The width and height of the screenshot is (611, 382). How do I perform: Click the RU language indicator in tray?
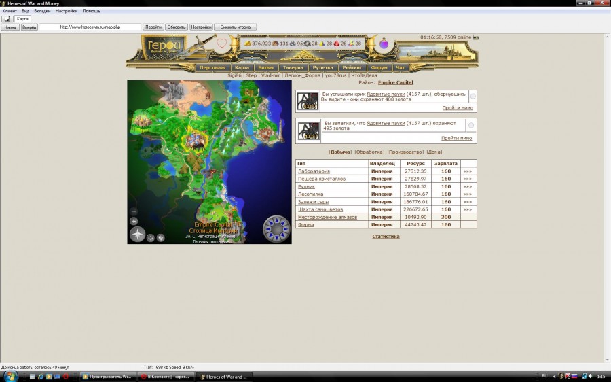(544, 376)
